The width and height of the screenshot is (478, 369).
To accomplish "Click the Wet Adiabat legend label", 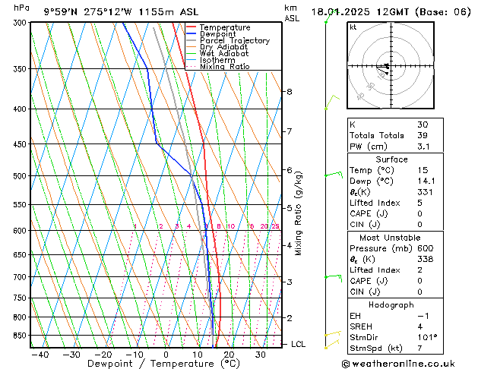I will coord(224,54).
